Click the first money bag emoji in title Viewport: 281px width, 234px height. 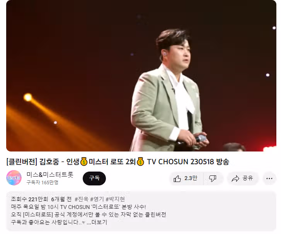point(84,162)
